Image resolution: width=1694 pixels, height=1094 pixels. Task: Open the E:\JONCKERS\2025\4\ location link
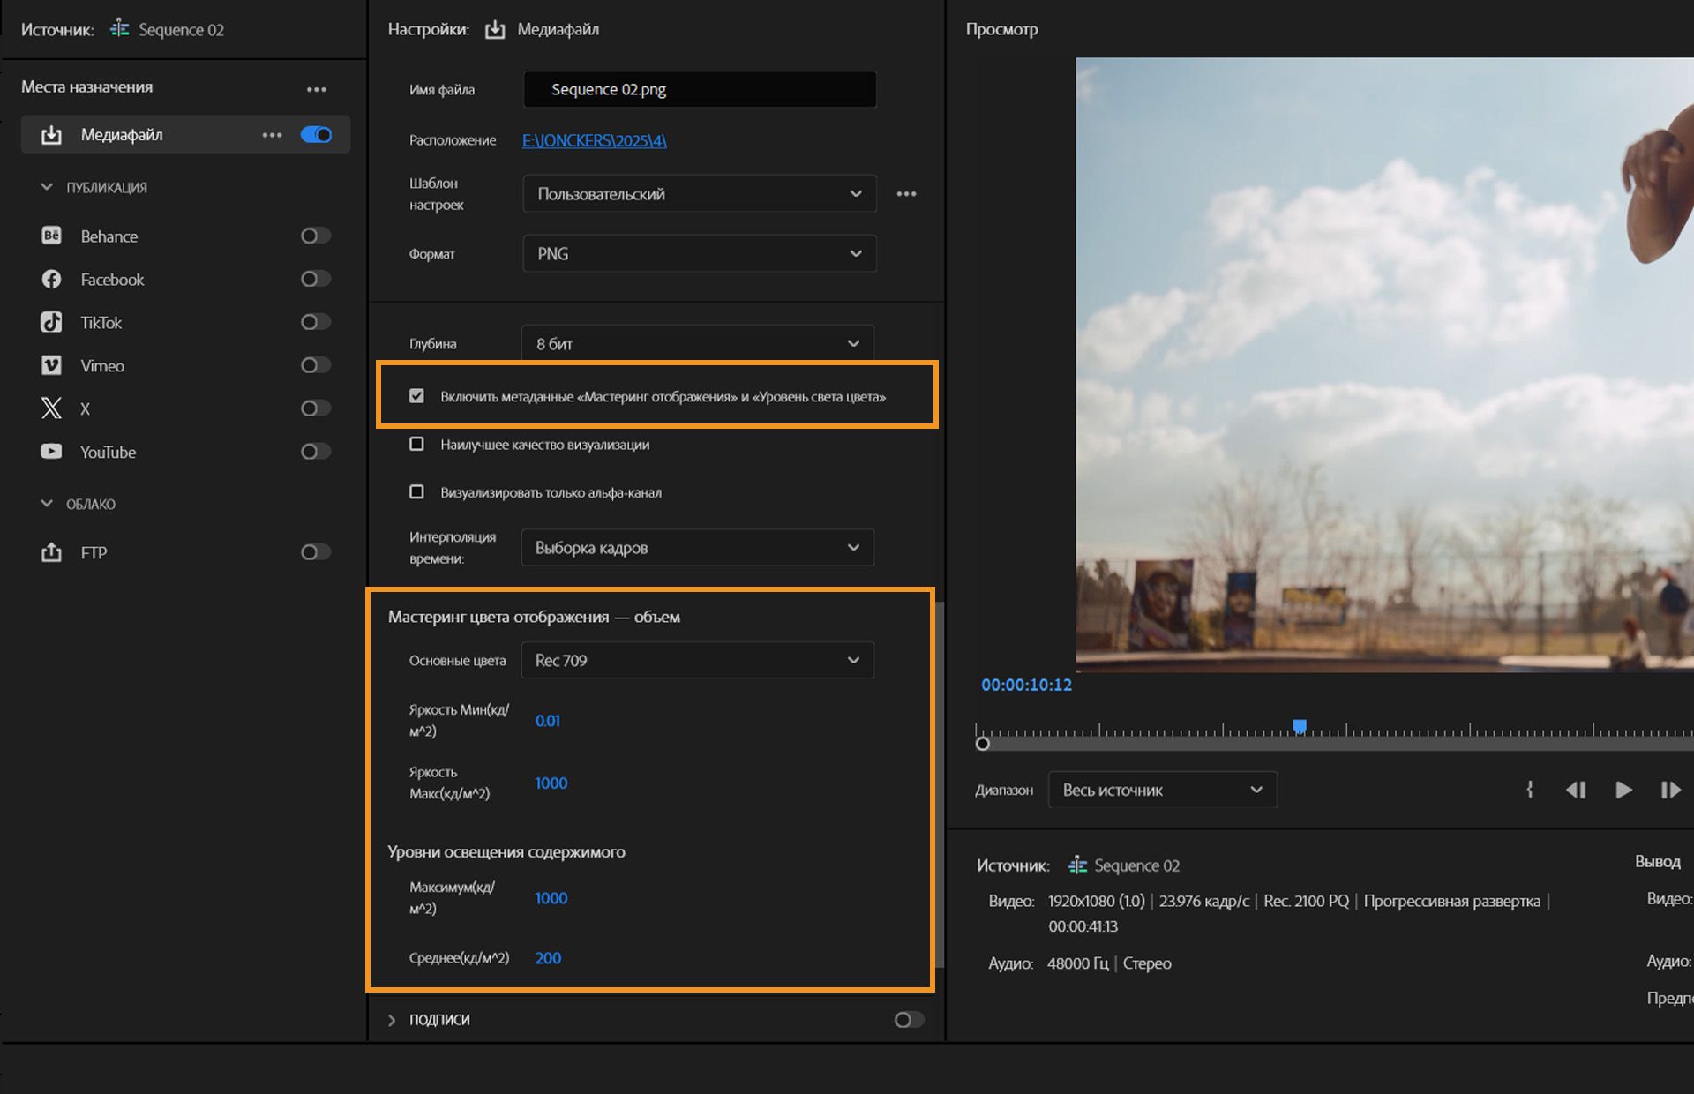tap(595, 140)
